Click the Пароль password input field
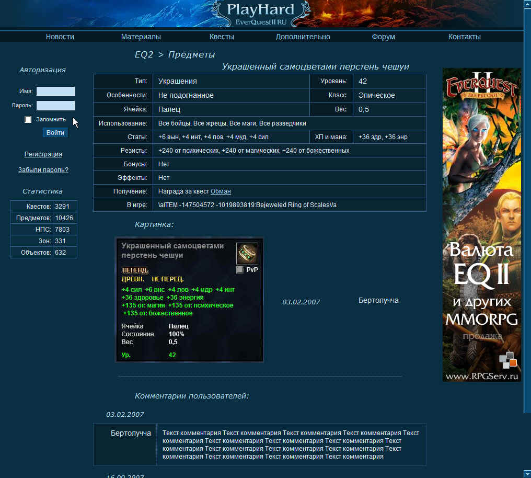Screen dimensions: 531x478 [55, 105]
